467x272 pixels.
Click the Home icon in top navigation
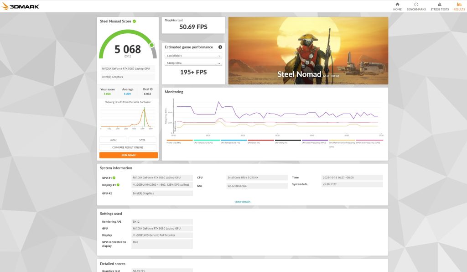[x=397, y=4]
